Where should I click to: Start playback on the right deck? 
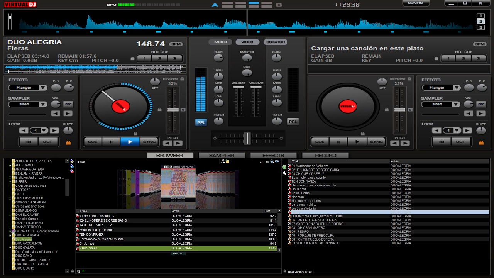[357, 142]
